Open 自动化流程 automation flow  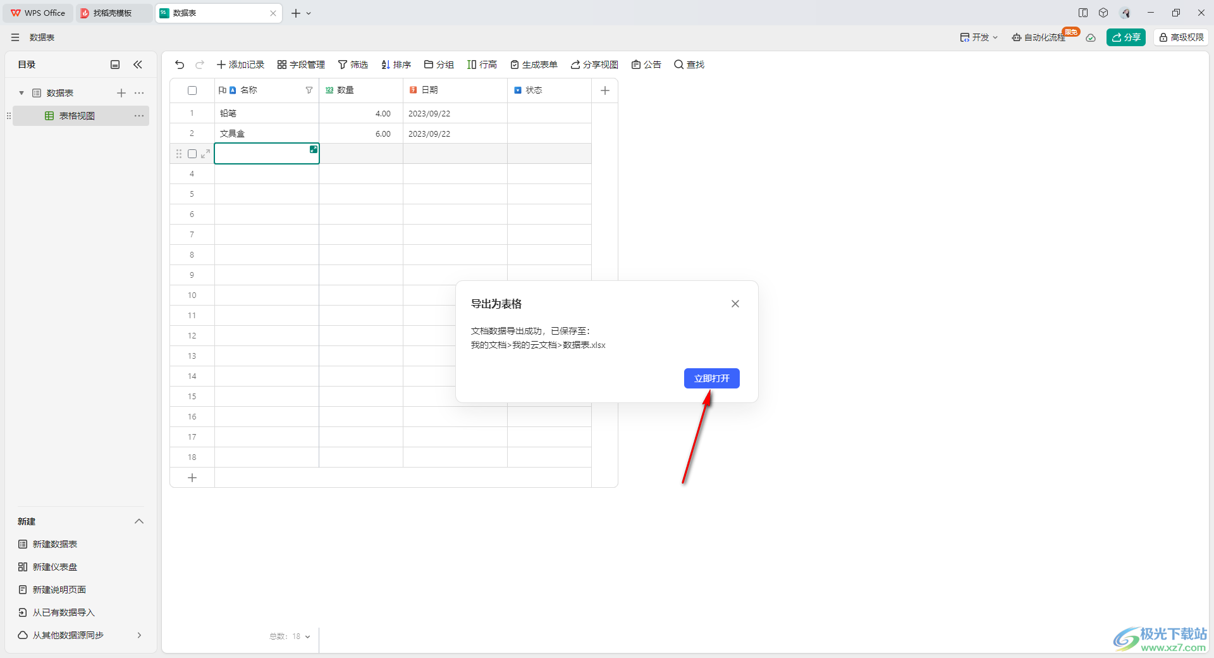1038,37
